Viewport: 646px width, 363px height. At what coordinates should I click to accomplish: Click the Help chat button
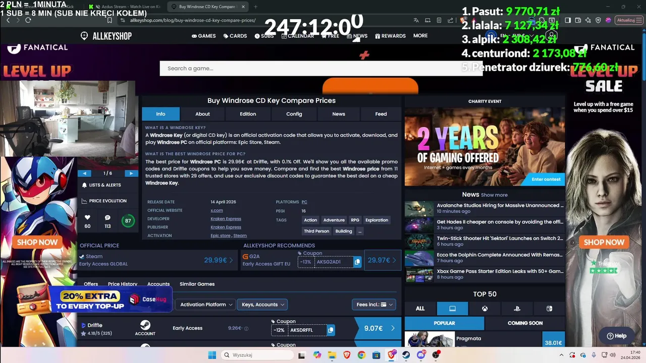[x=616, y=336]
